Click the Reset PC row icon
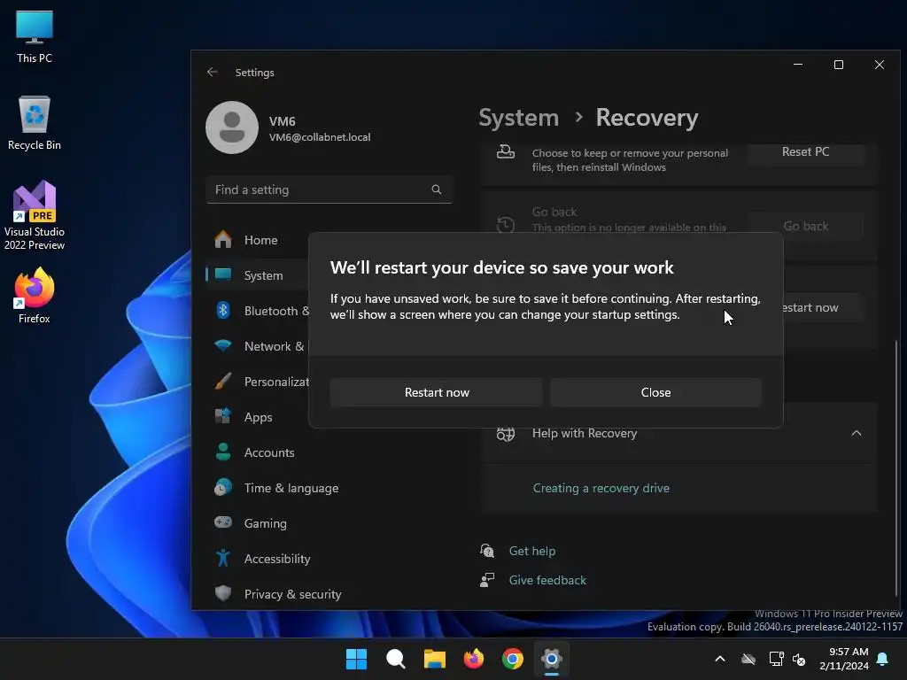This screenshot has width=907, height=680. [506, 152]
